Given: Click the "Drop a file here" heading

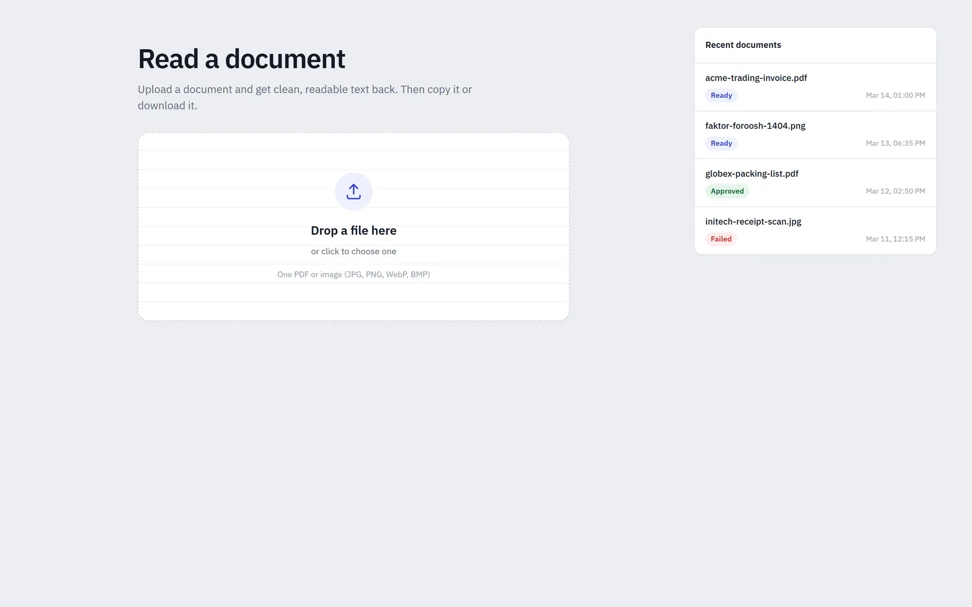Looking at the screenshot, I should [354, 231].
